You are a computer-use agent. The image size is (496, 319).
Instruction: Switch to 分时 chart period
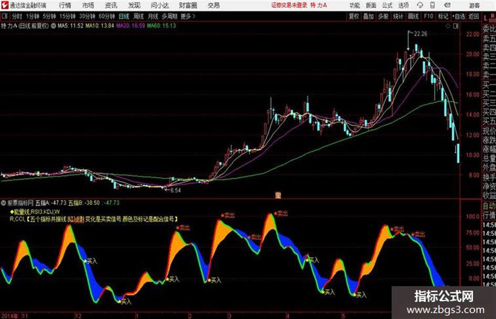pyautogui.click(x=17, y=16)
